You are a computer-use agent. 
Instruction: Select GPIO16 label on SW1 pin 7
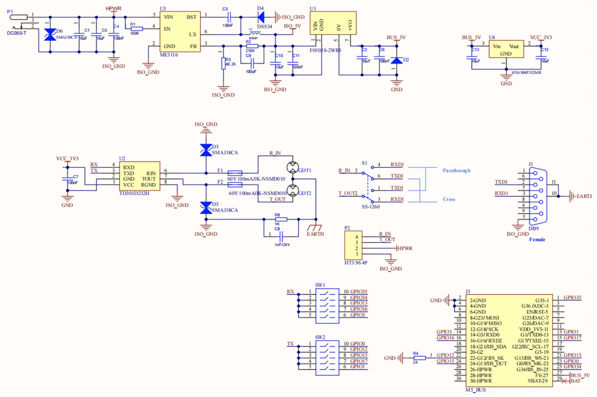[x=359, y=309]
